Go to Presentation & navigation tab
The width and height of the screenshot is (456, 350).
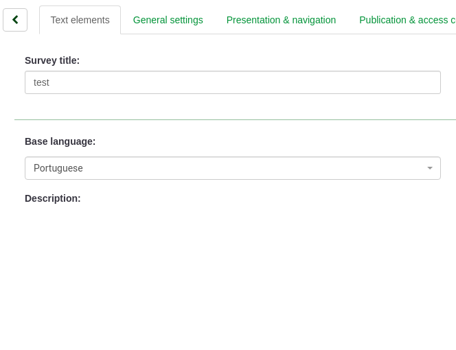(x=281, y=20)
